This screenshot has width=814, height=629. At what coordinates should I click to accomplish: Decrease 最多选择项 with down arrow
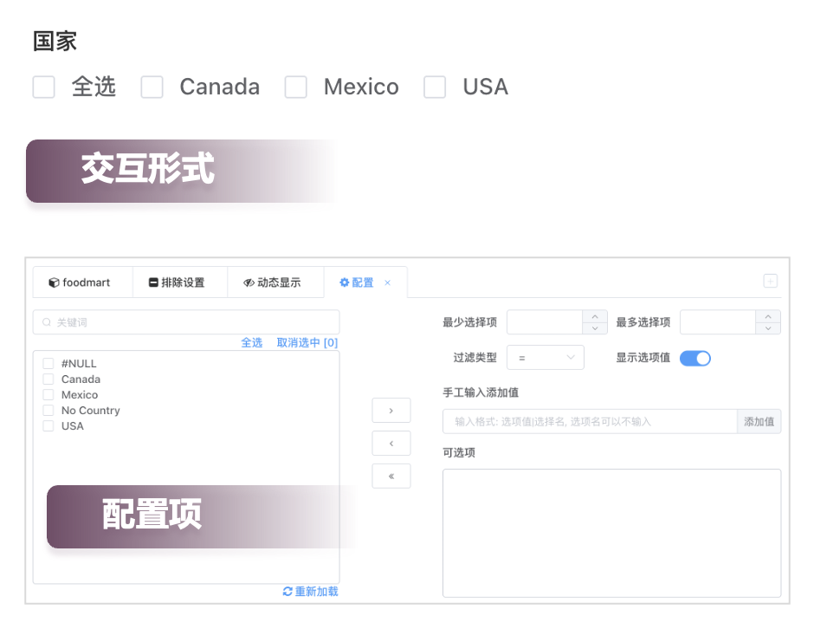(768, 328)
